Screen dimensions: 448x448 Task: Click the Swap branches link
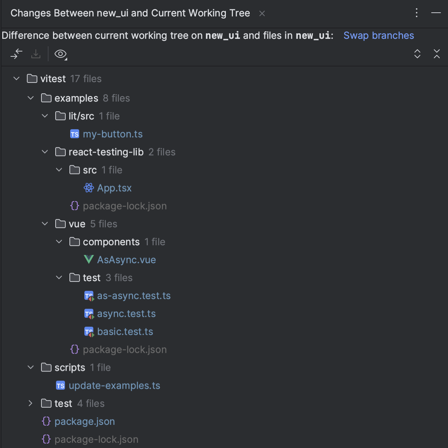[379, 35]
